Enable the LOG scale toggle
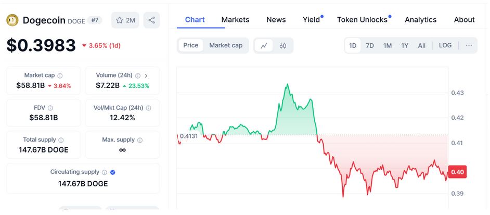This screenshot has width=490, height=215. pos(445,45)
